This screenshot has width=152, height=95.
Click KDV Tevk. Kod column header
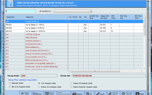click(127, 17)
